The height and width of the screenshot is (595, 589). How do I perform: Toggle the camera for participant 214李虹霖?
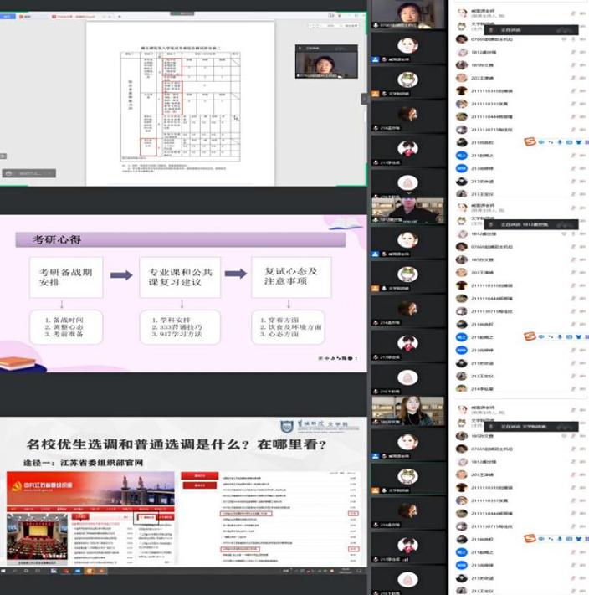point(583,388)
